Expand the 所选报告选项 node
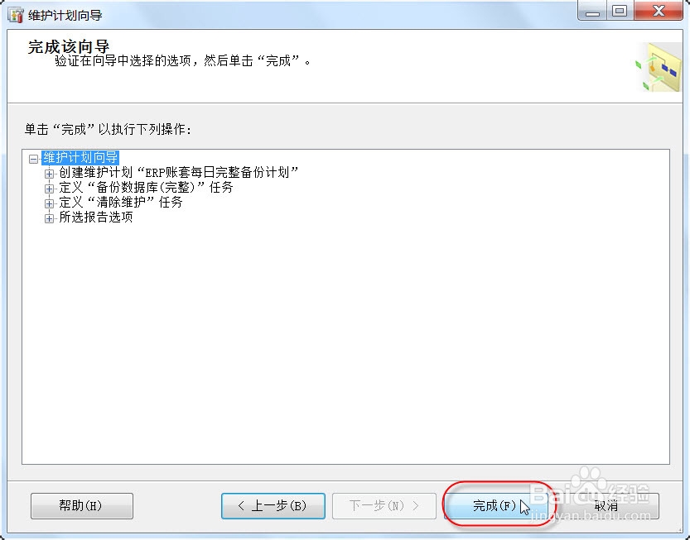Viewport: 690px width, 540px height. point(50,217)
